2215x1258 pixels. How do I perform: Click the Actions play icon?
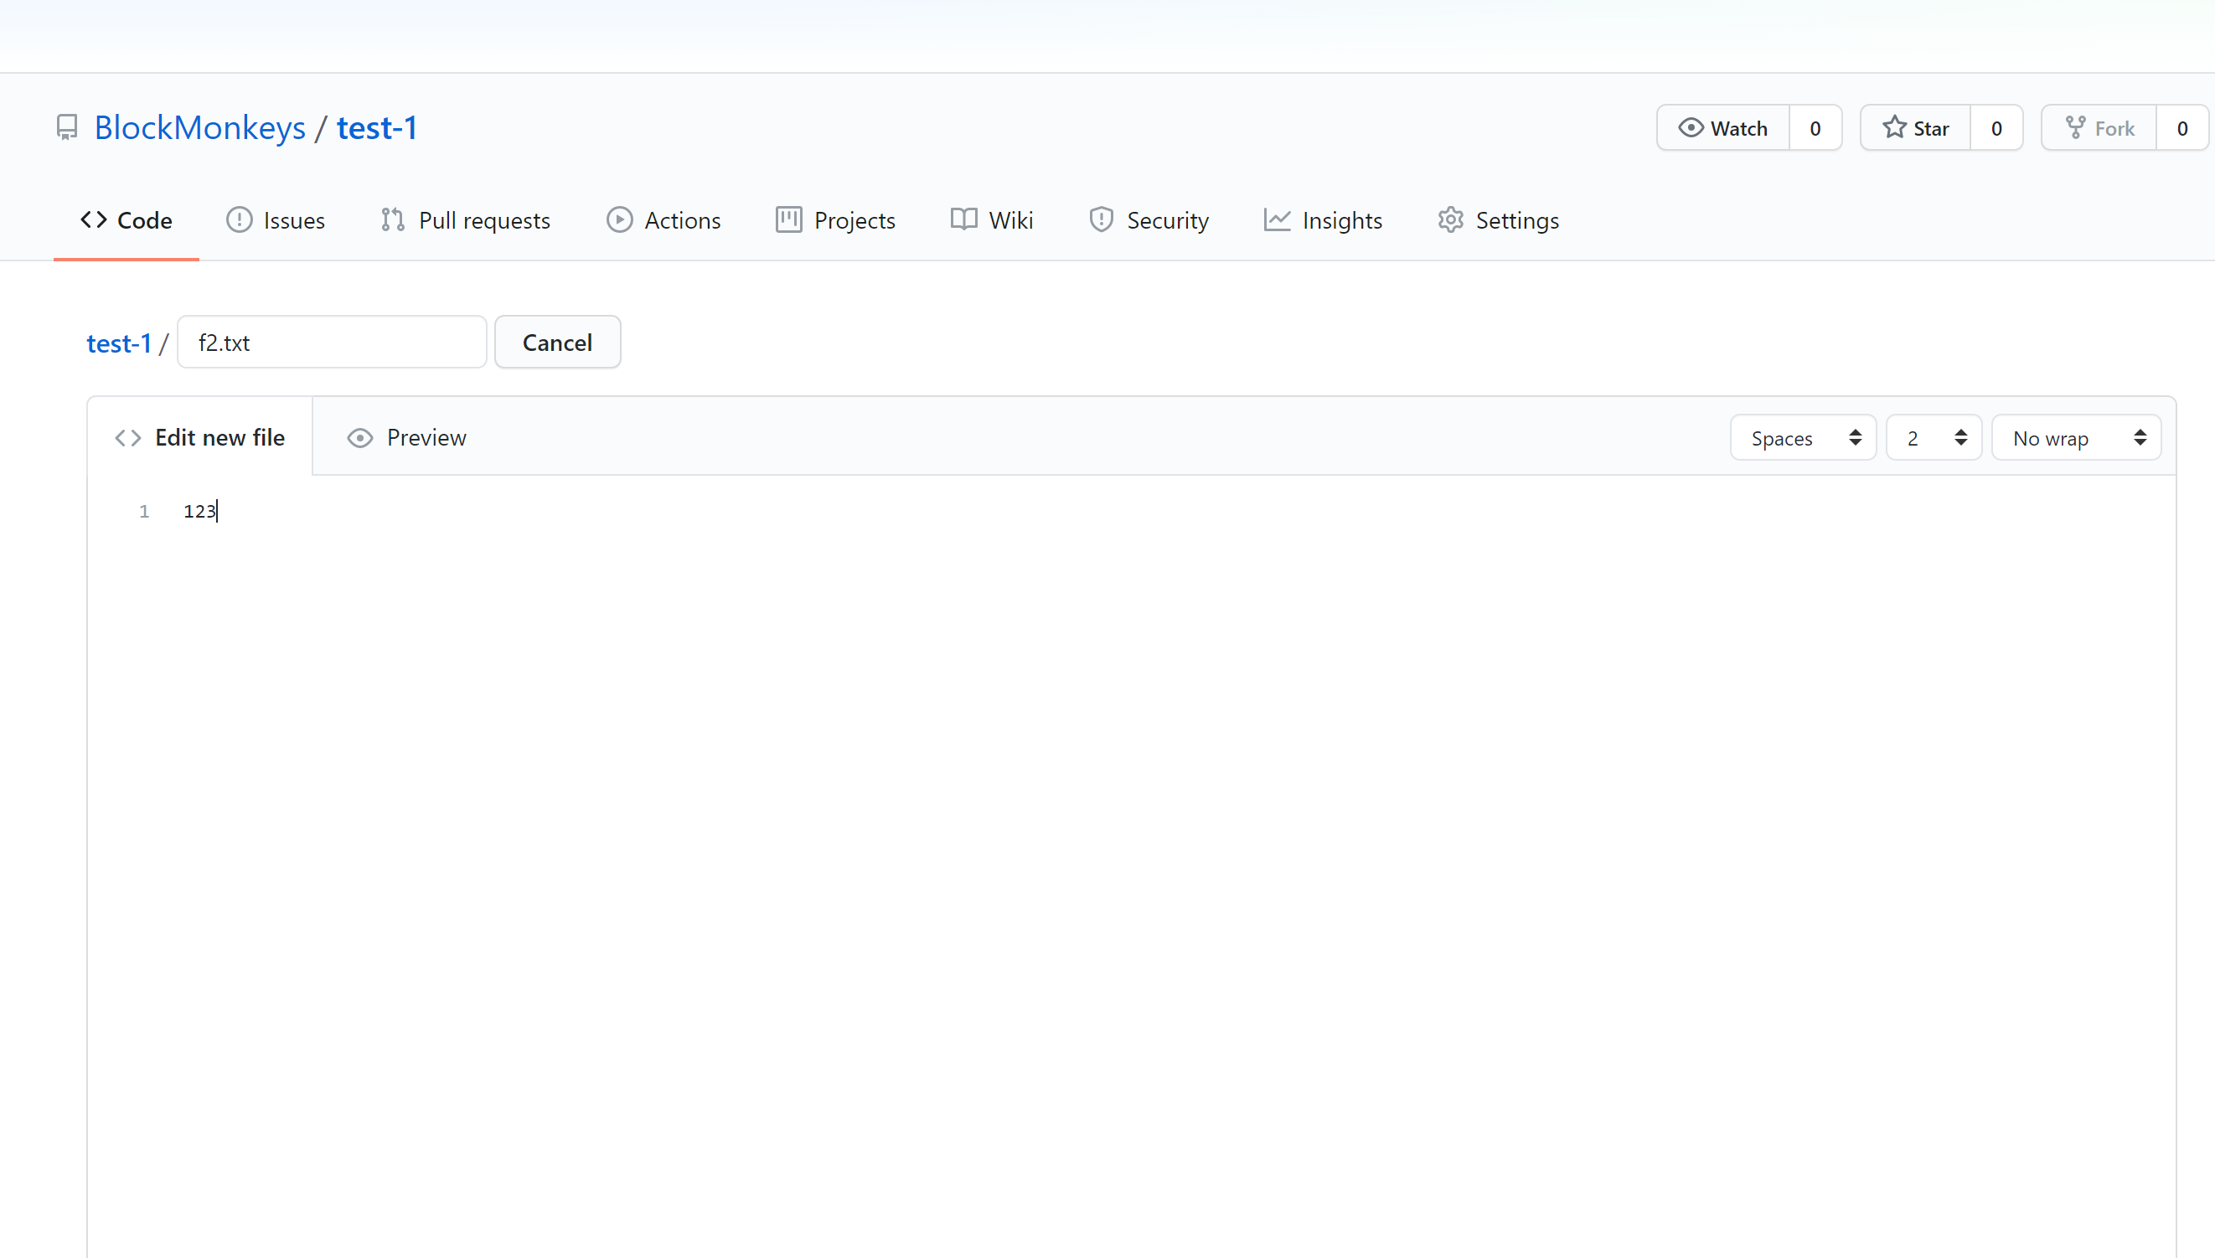click(619, 220)
